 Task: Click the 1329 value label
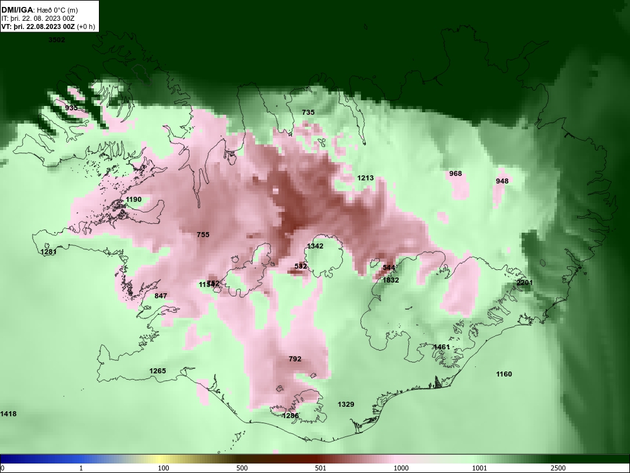346,404
